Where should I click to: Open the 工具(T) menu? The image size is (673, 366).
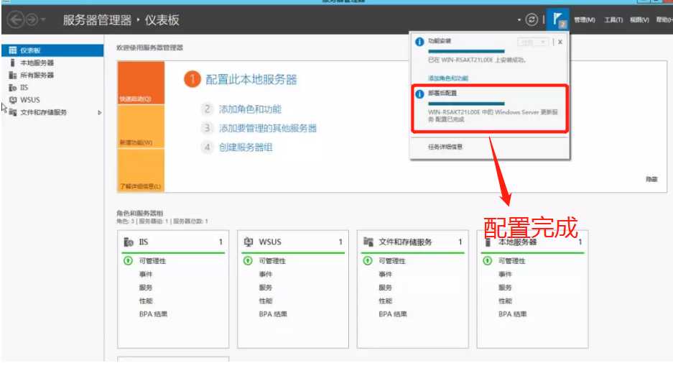(613, 19)
